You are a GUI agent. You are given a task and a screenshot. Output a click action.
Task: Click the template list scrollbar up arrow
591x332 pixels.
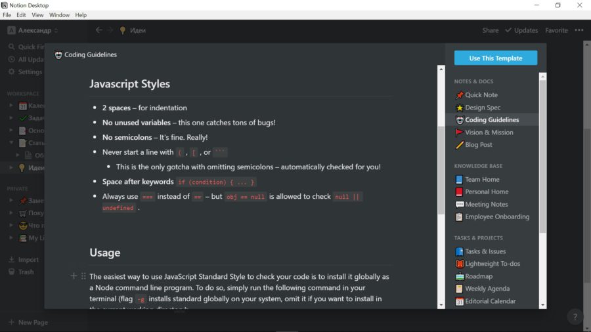[542, 77]
